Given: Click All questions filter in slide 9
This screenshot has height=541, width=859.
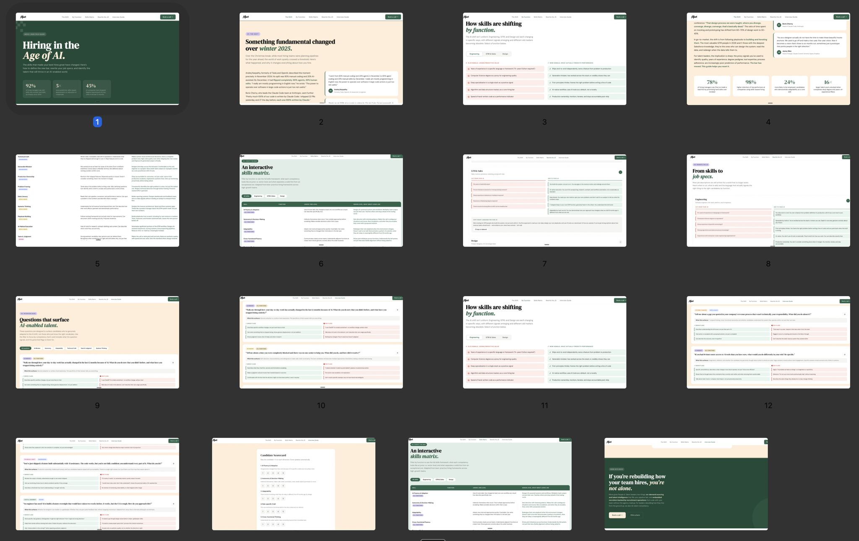Looking at the screenshot, I should (26, 349).
